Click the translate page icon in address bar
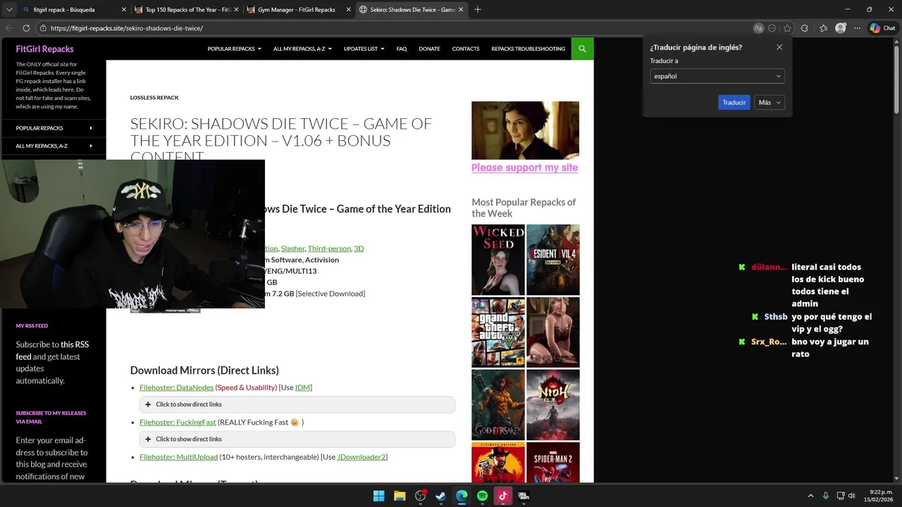902x507 pixels. (758, 28)
